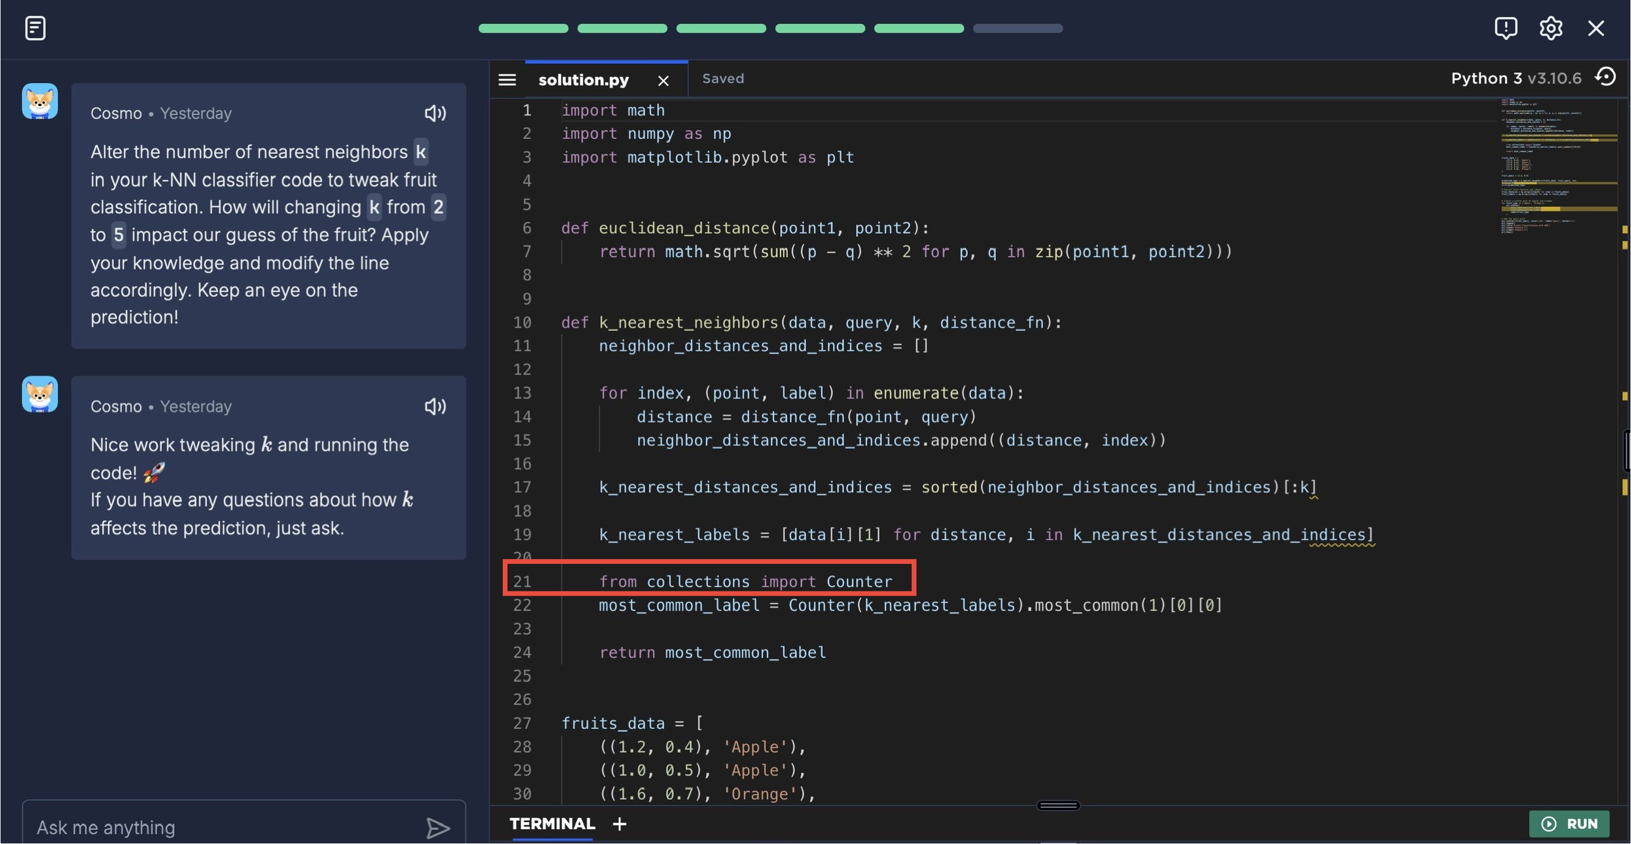Click the Python 3 v3.10.6 label
Image resolution: width=1631 pixels, height=844 pixels.
click(1516, 78)
